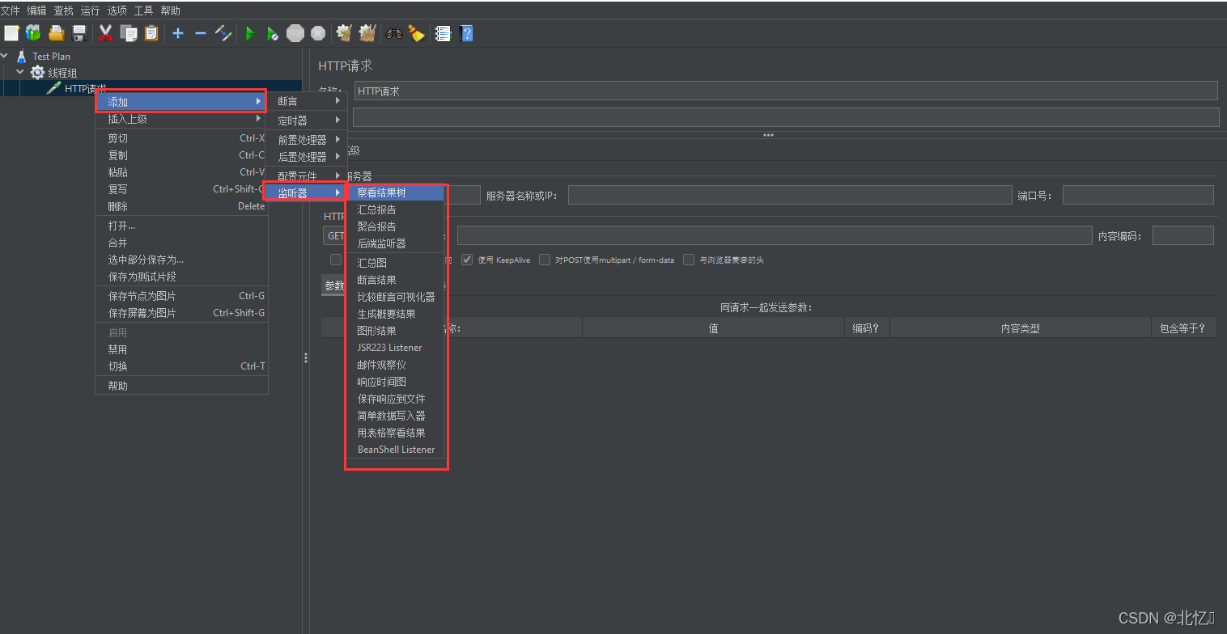The width and height of the screenshot is (1227, 634).
Task: Click the New test plan icon
Action: [x=11, y=33]
